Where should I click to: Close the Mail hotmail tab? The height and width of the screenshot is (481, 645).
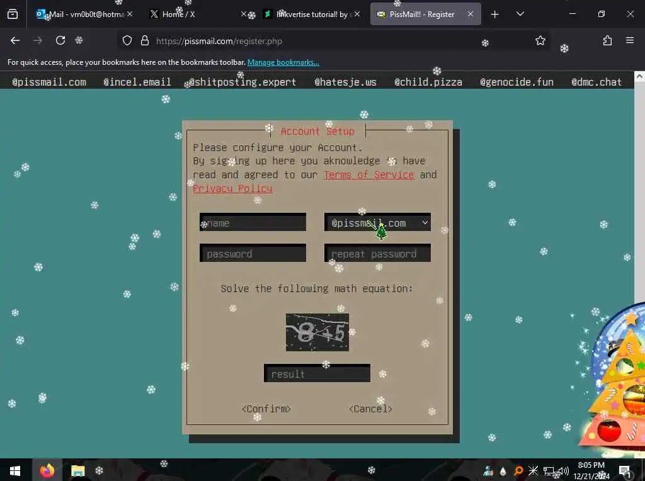(x=130, y=14)
